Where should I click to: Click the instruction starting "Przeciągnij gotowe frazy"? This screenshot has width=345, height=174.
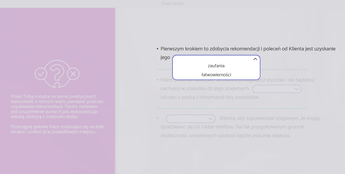(x=57, y=129)
